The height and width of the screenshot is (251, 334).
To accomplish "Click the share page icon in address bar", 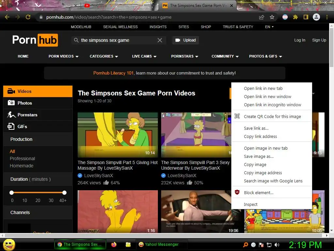I will tap(262, 17).
